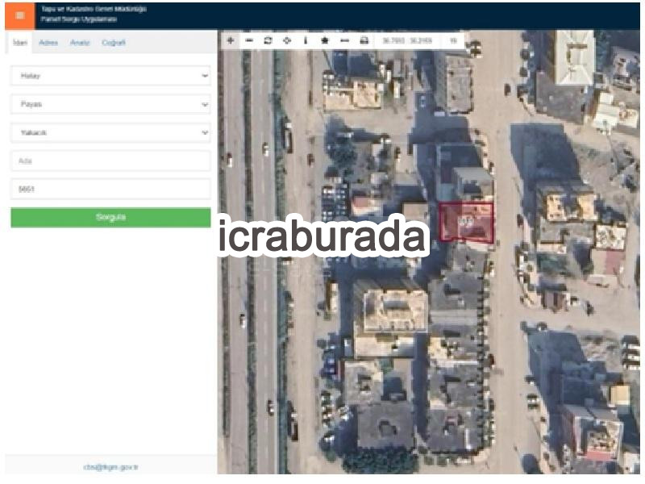This screenshot has height=484, width=645.
Task: Click the parcel number field containing 5651
Action: [110, 190]
